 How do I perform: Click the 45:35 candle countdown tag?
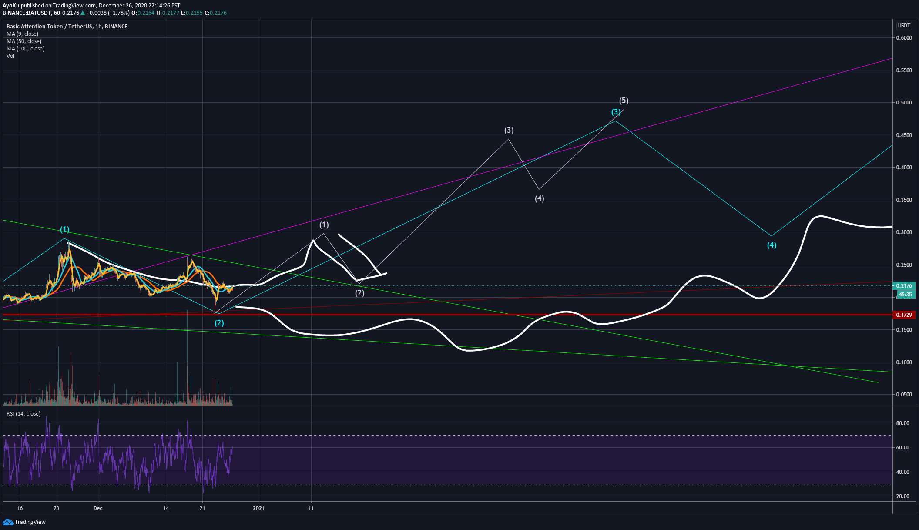(905, 295)
